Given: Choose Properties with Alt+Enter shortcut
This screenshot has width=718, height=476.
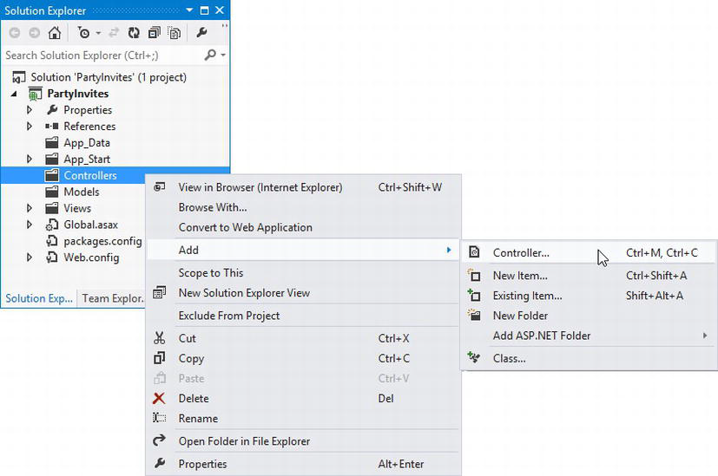Looking at the screenshot, I should pyautogui.click(x=303, y=464).
